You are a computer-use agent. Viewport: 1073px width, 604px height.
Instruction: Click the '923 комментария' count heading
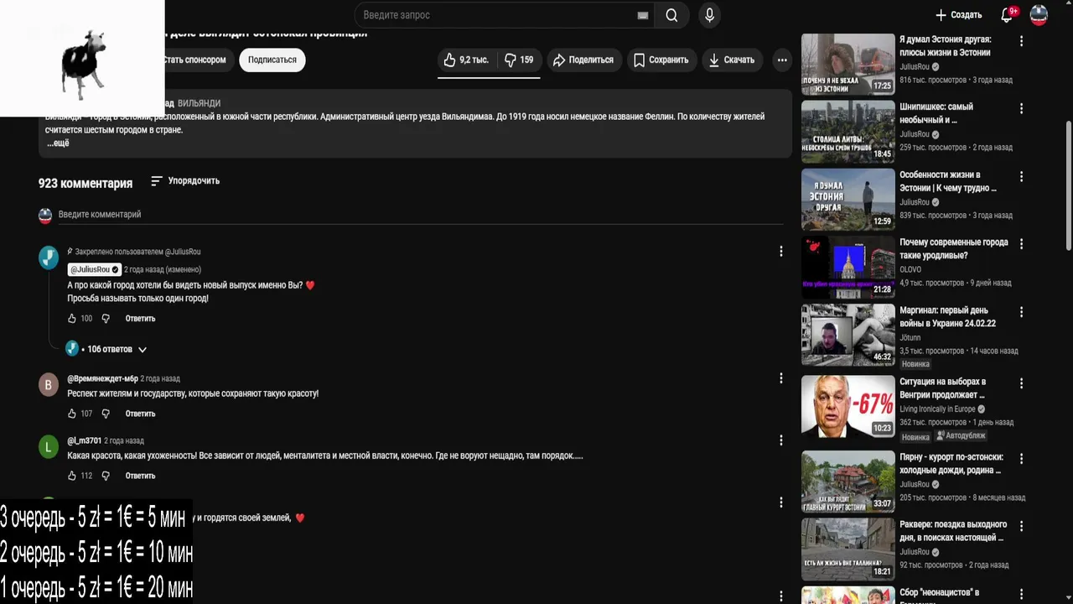(86, 183)
